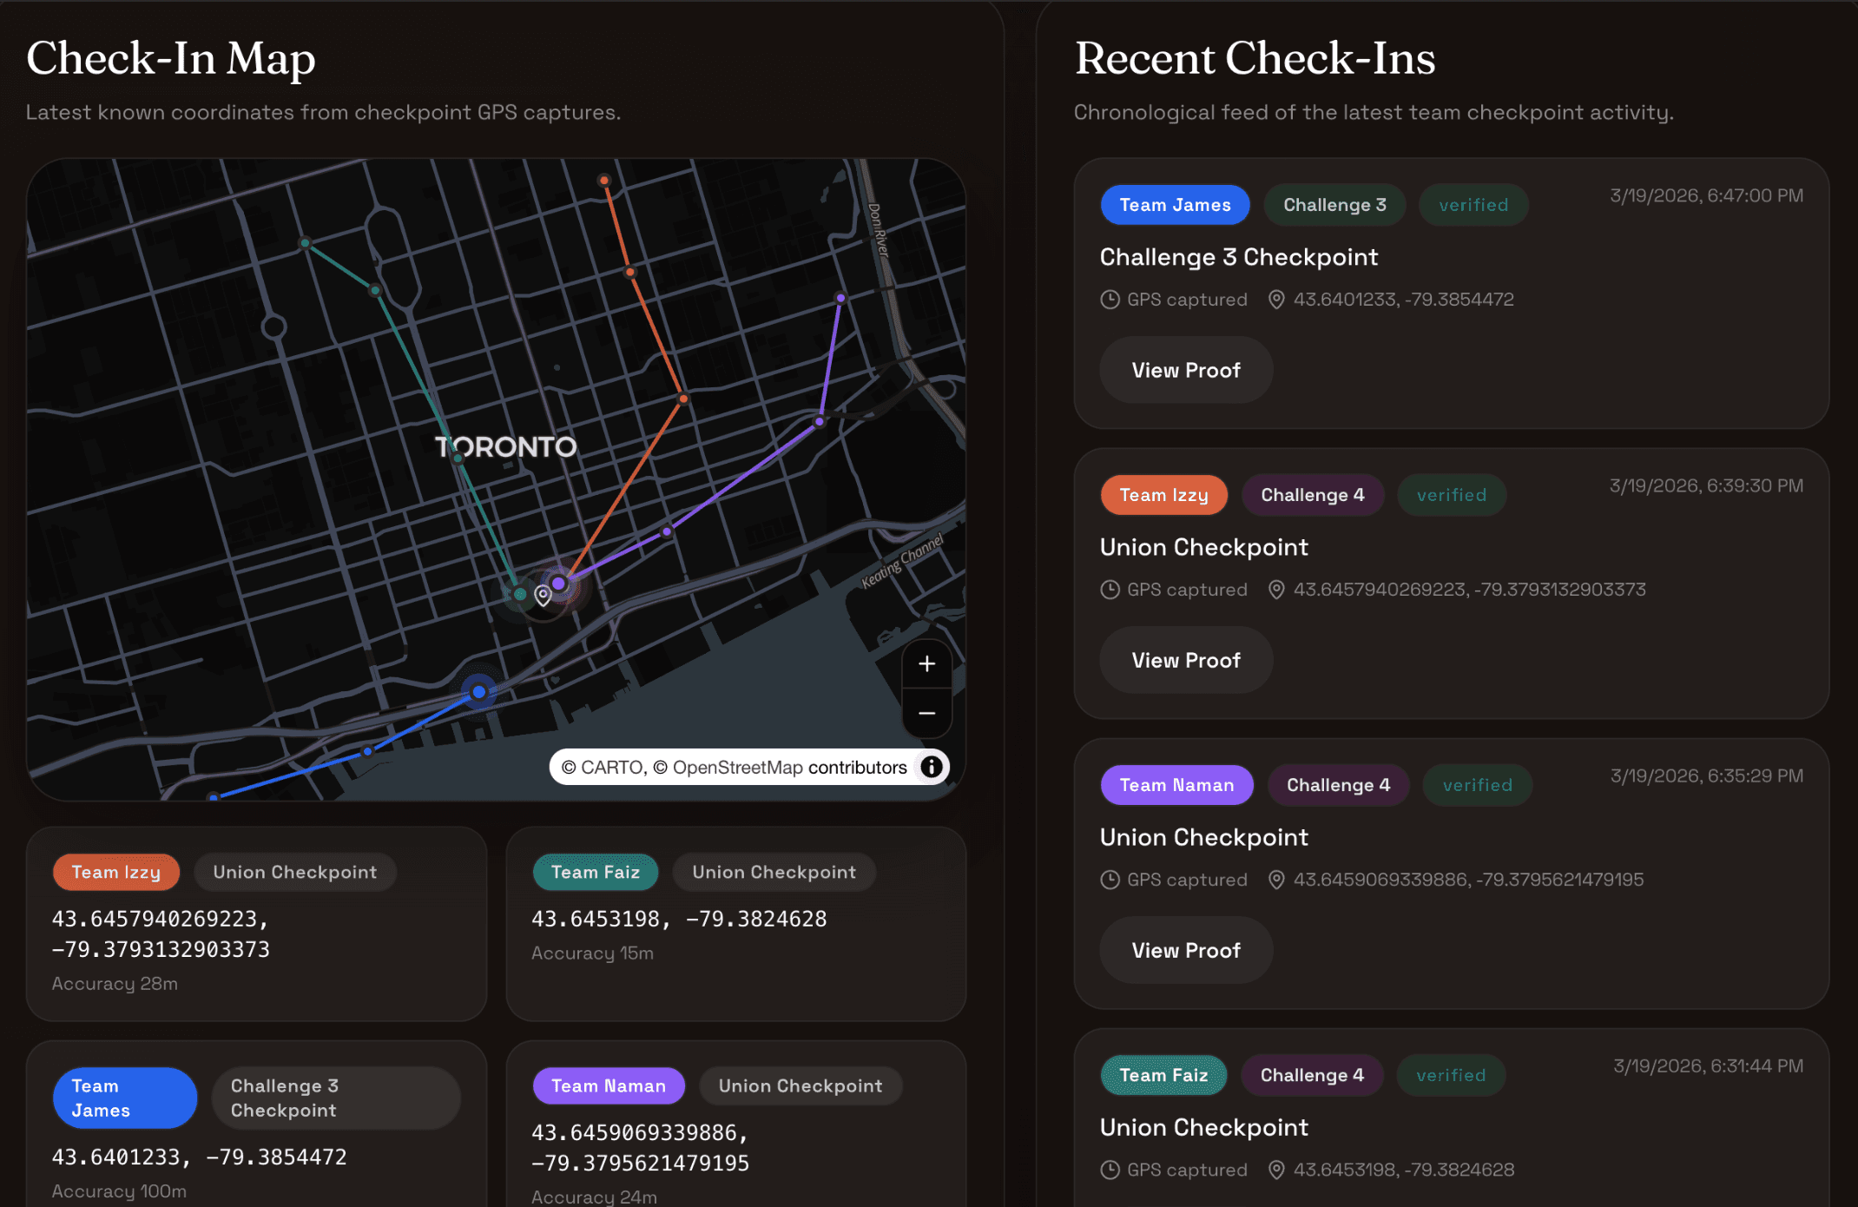
Task: Toggle the map attribution info icon
Action: pos(932,767)
